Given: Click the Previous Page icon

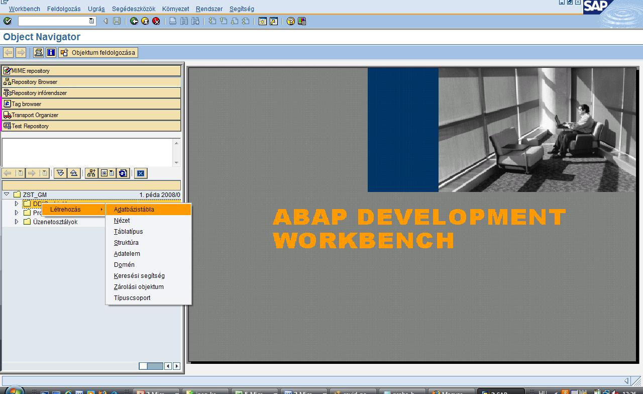Looking at the screenshot, I should 224,21.
